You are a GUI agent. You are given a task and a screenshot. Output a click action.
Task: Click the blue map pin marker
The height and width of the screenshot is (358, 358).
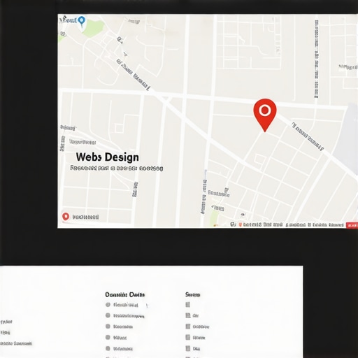(x=82, y=22)
